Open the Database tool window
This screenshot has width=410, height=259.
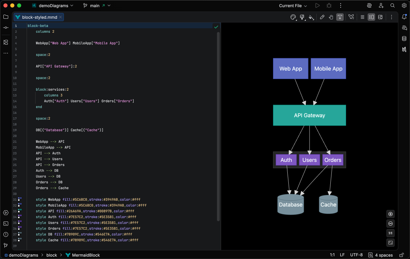coord(405,39)
